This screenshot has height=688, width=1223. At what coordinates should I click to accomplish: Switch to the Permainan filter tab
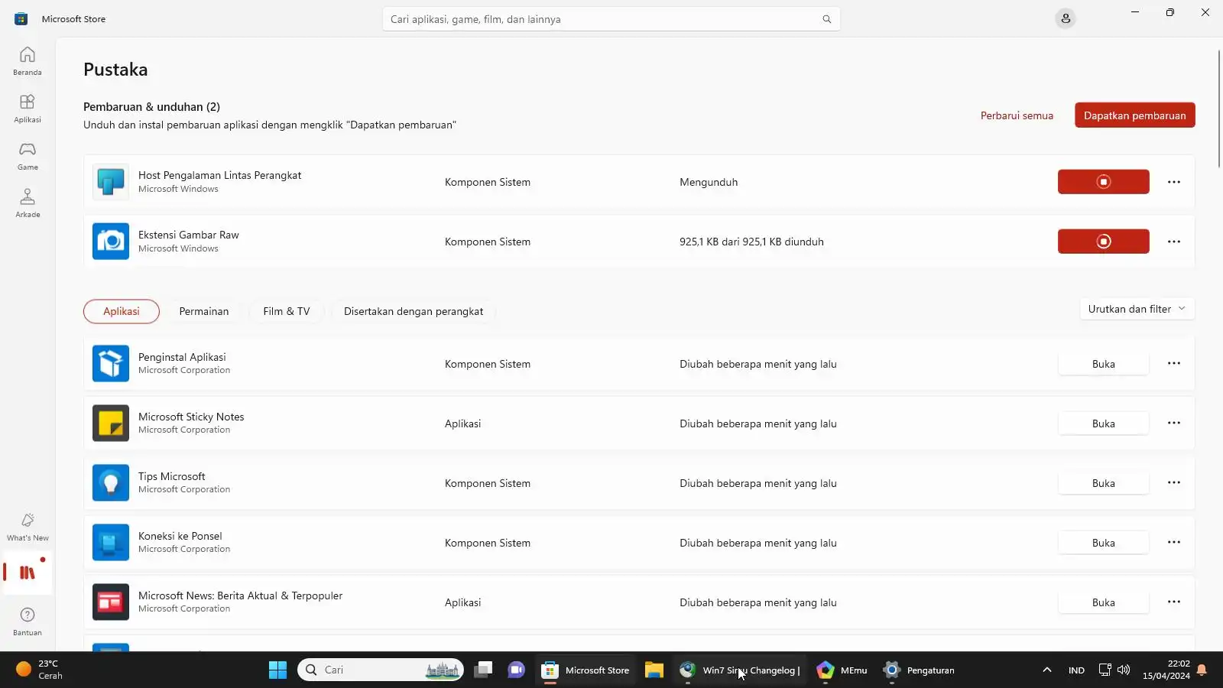[204, 311]
